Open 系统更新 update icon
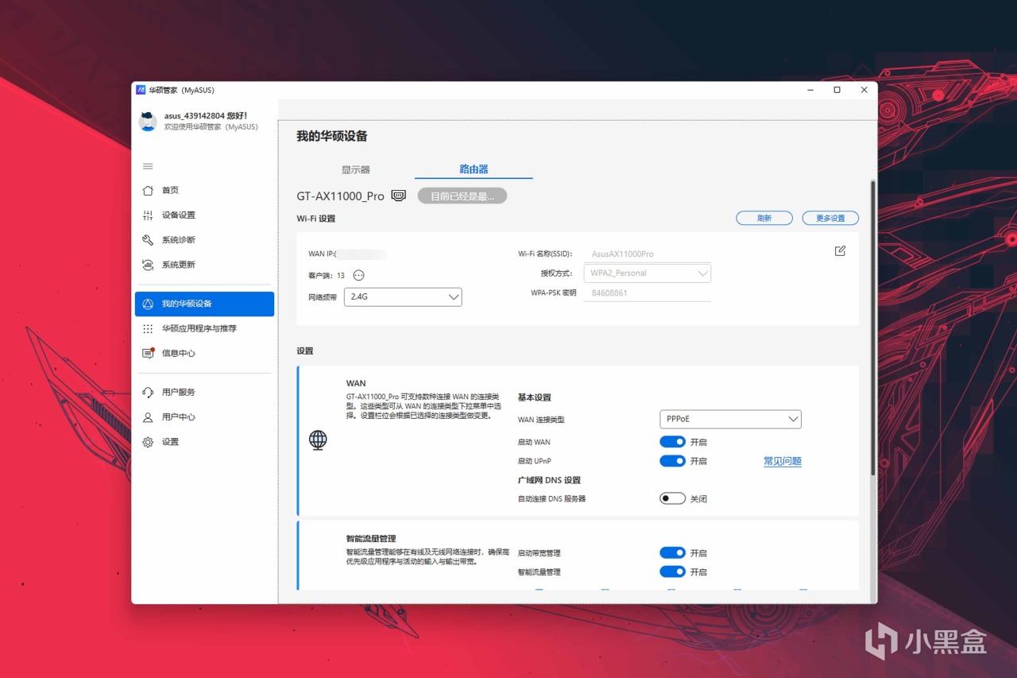1017x678 pixels. (148, 265)
